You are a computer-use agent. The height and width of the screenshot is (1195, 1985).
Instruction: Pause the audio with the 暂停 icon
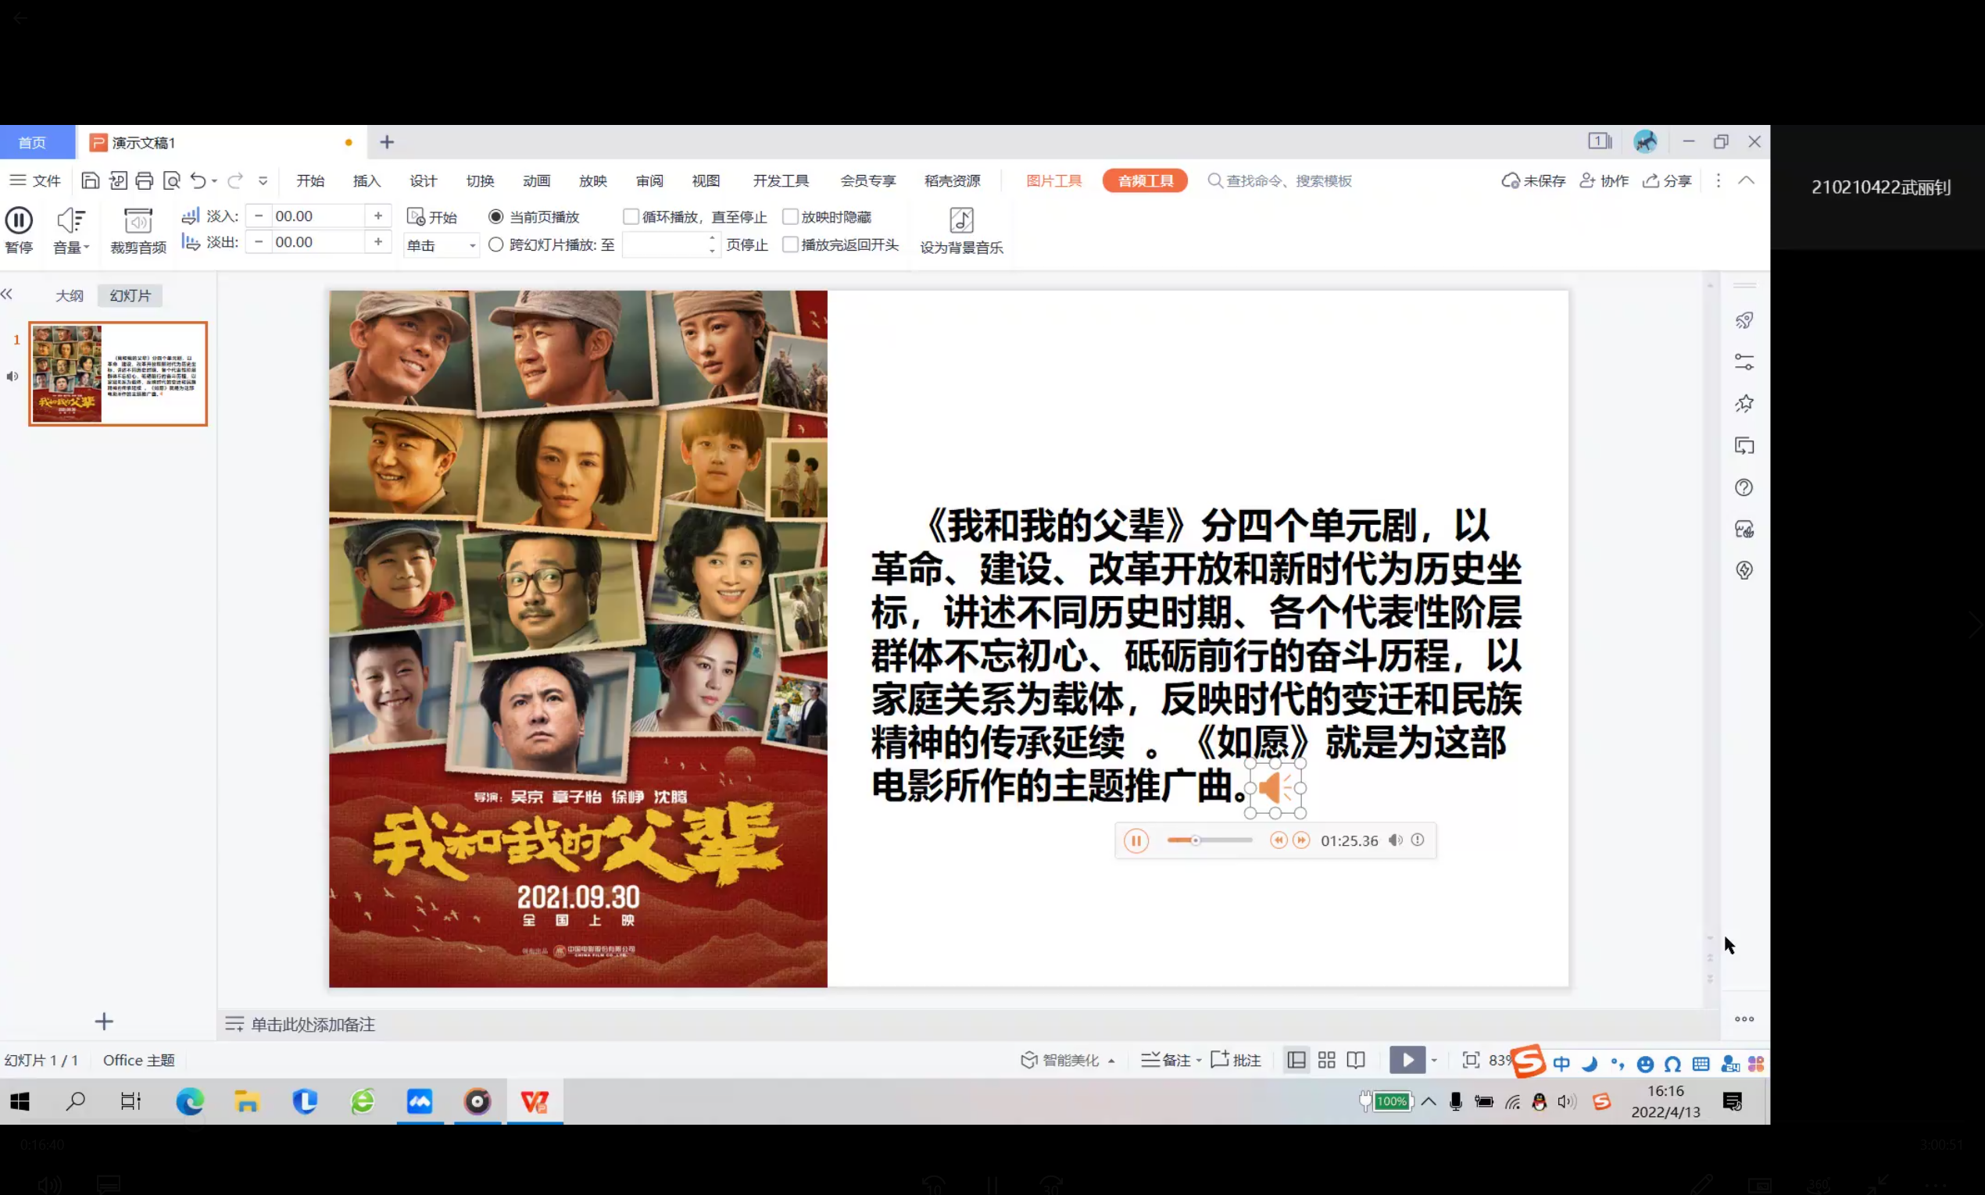click(x=19, y=230)
